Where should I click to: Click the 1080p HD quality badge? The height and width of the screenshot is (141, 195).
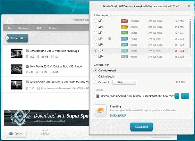[x=124, y=21]
